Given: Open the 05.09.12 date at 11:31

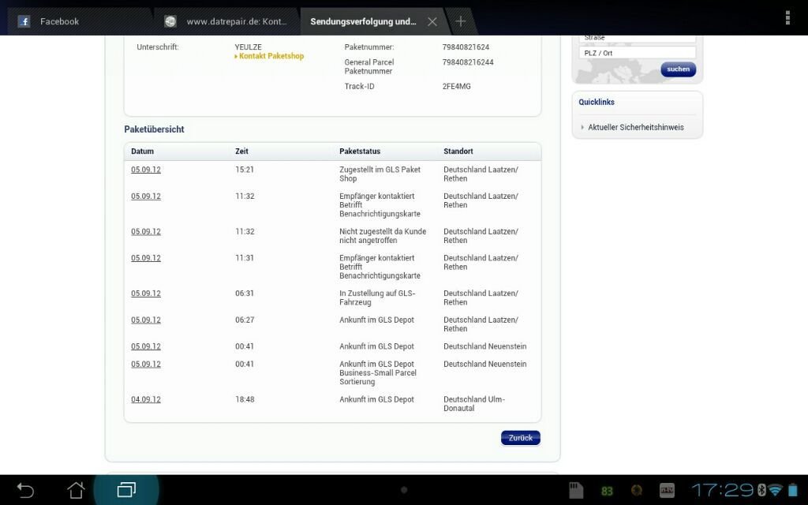Looking at the screenshot, I should [x=146, y=258].
